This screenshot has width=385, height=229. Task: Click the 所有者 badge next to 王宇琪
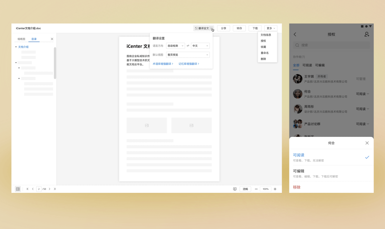click(322, 77)
